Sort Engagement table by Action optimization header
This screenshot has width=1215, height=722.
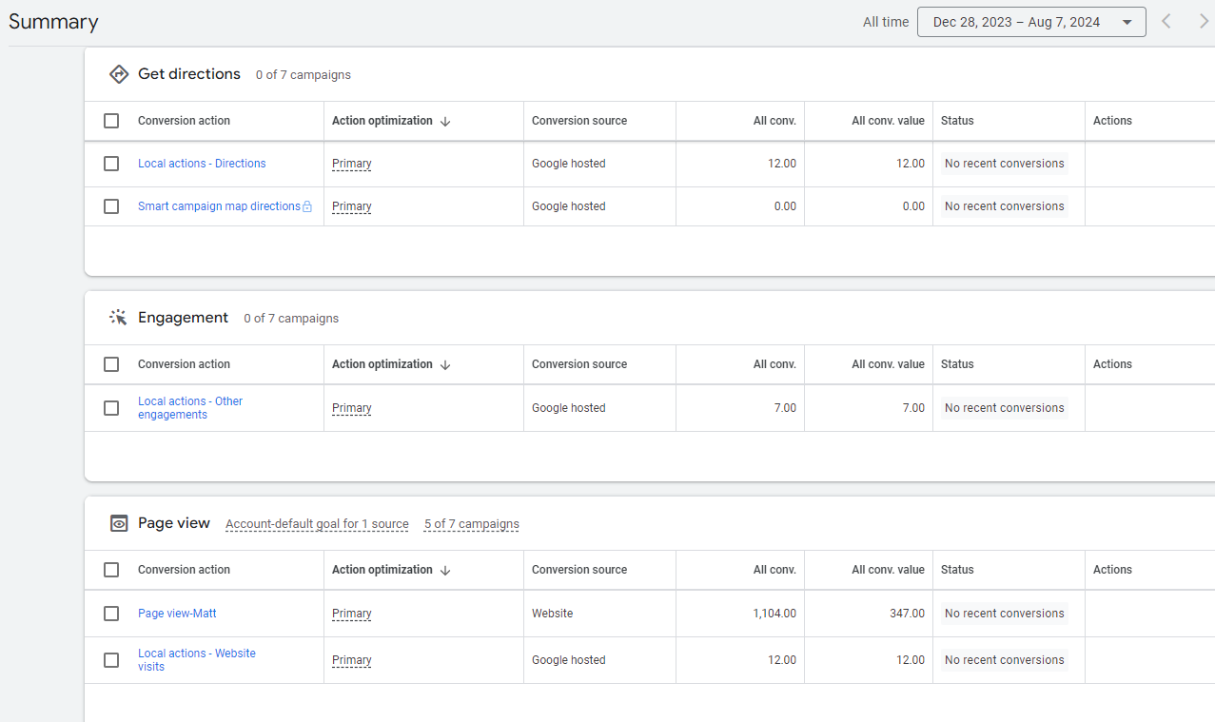coord(382,364)
